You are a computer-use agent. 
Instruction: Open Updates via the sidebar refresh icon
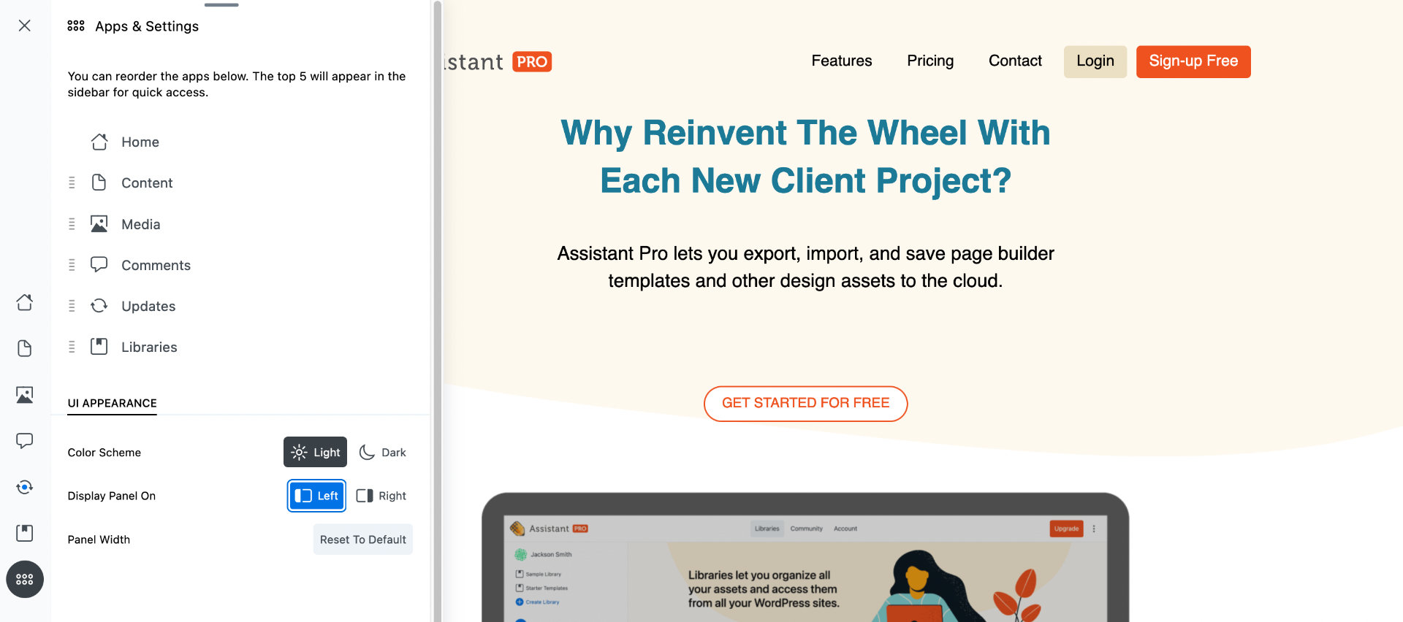coord(25,487)
